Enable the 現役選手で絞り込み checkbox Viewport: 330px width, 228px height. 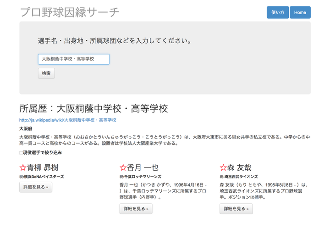[x=21, y=153]
